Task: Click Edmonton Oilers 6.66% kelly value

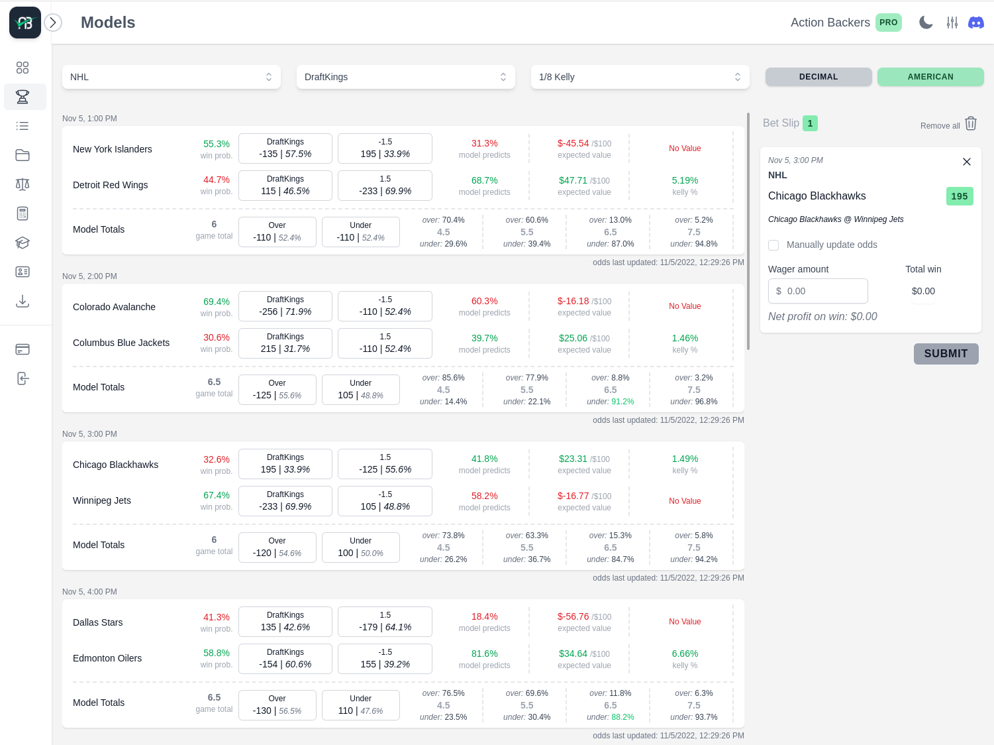Action: [x=685, y=654]
